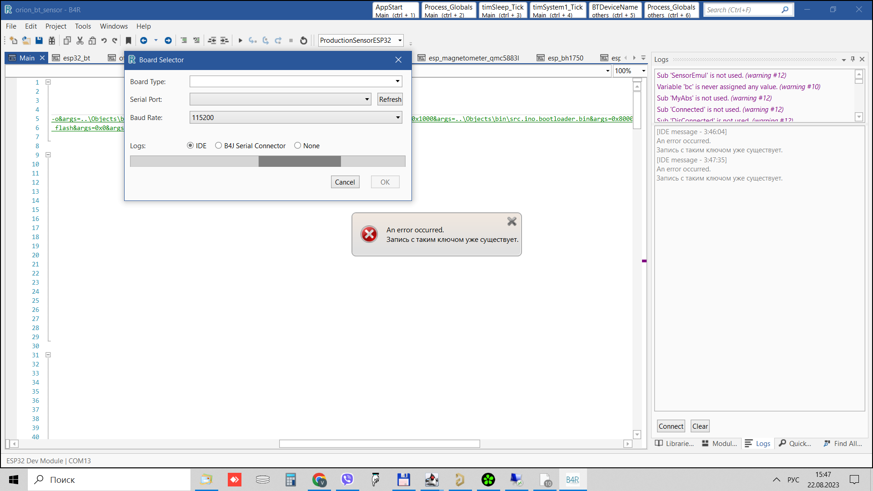Click the Cut (scissors) toolbar icon
This screenshot has width=873, height=491.
80,40
